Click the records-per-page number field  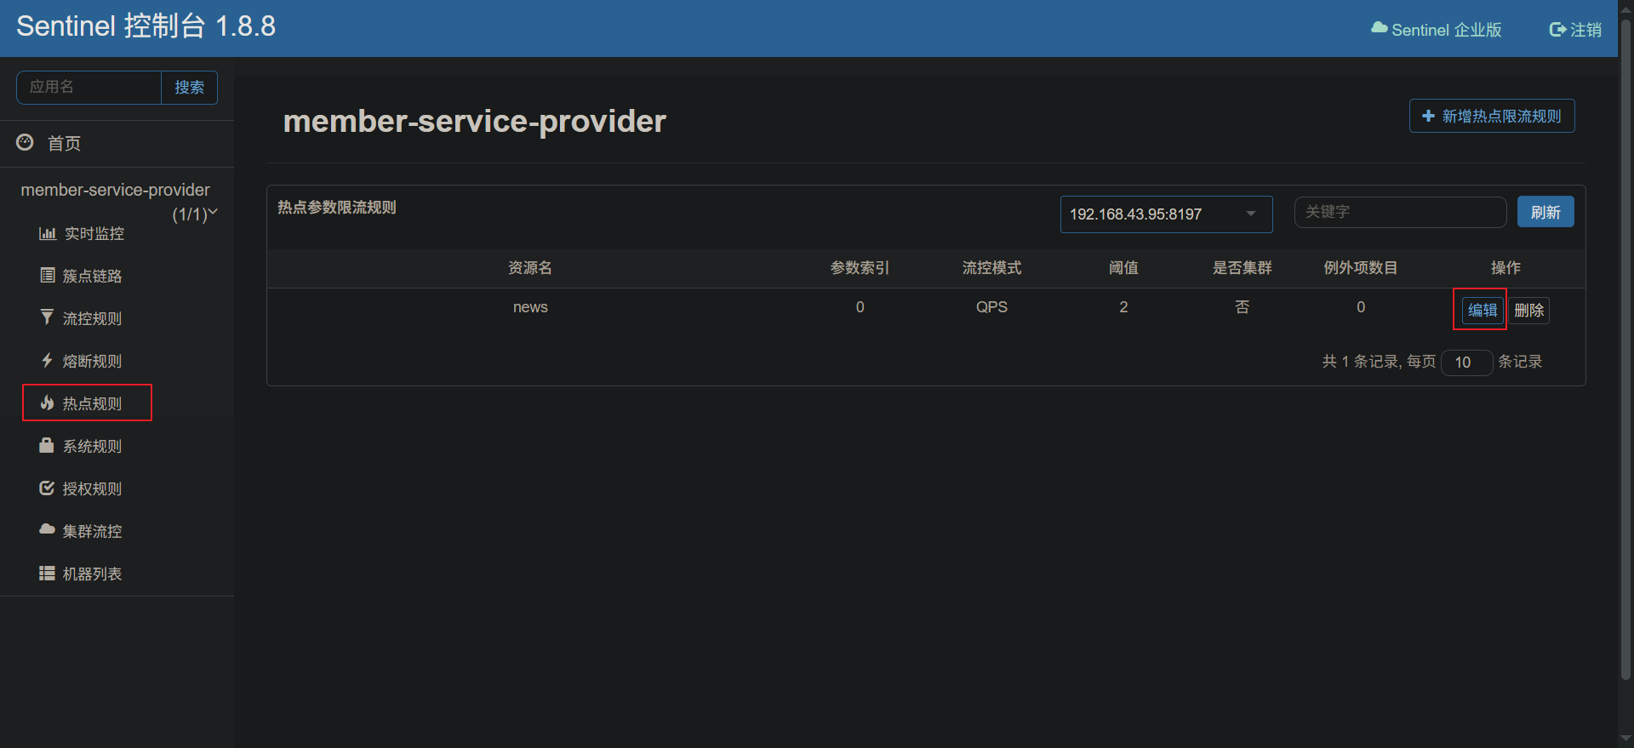click(x=1465, y=363)
